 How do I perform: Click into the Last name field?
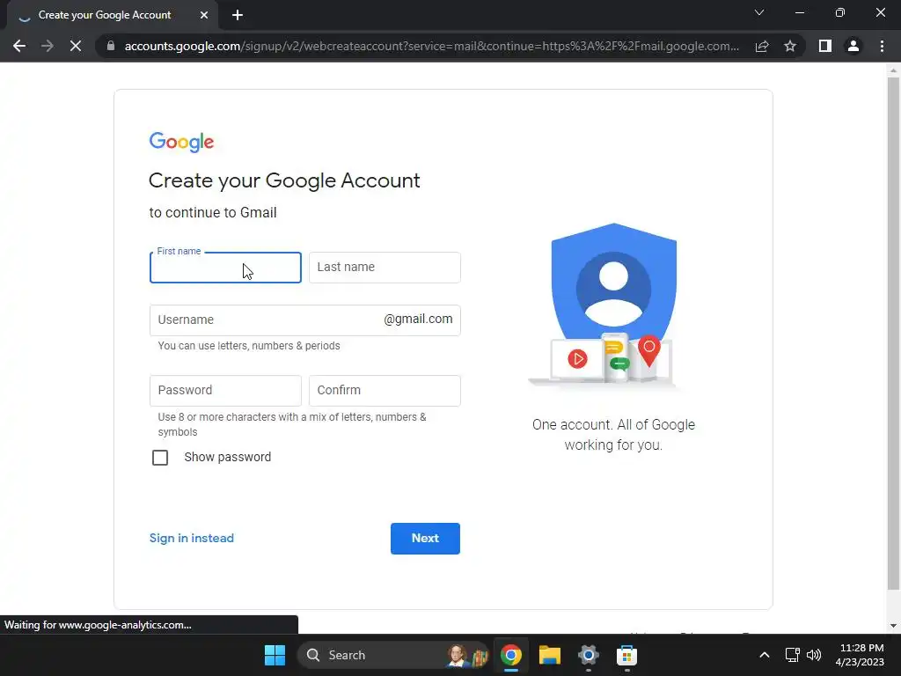385,268
